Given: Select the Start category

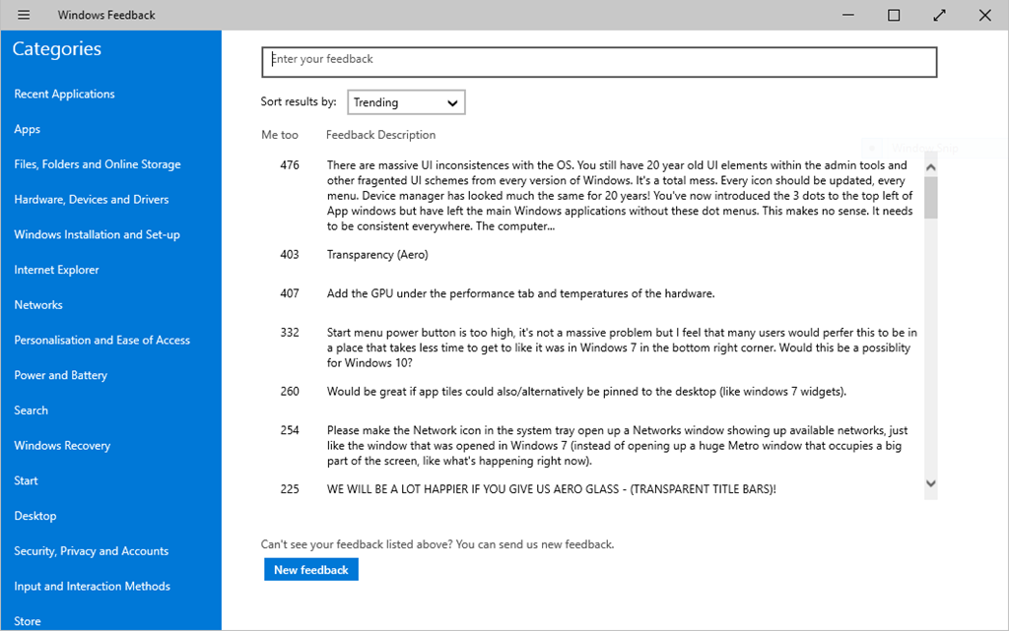Looking at the screenshot, I should tap(26, 480).
